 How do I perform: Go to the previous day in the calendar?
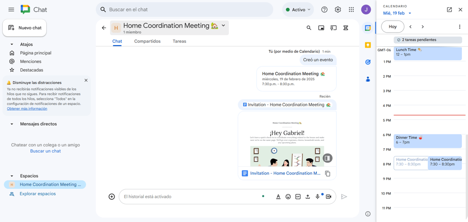point(410,27)
